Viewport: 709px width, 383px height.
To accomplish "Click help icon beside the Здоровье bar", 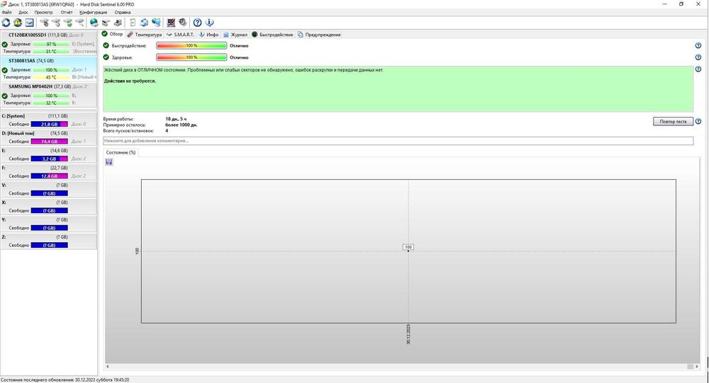I will coord(698,57).
